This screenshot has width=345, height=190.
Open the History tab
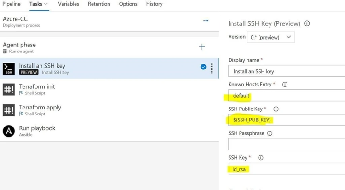click(154, 4)
